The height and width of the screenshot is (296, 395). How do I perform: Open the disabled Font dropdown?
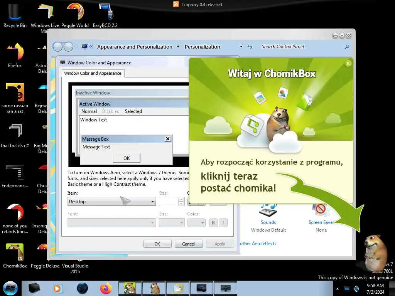tap(111, 222)
